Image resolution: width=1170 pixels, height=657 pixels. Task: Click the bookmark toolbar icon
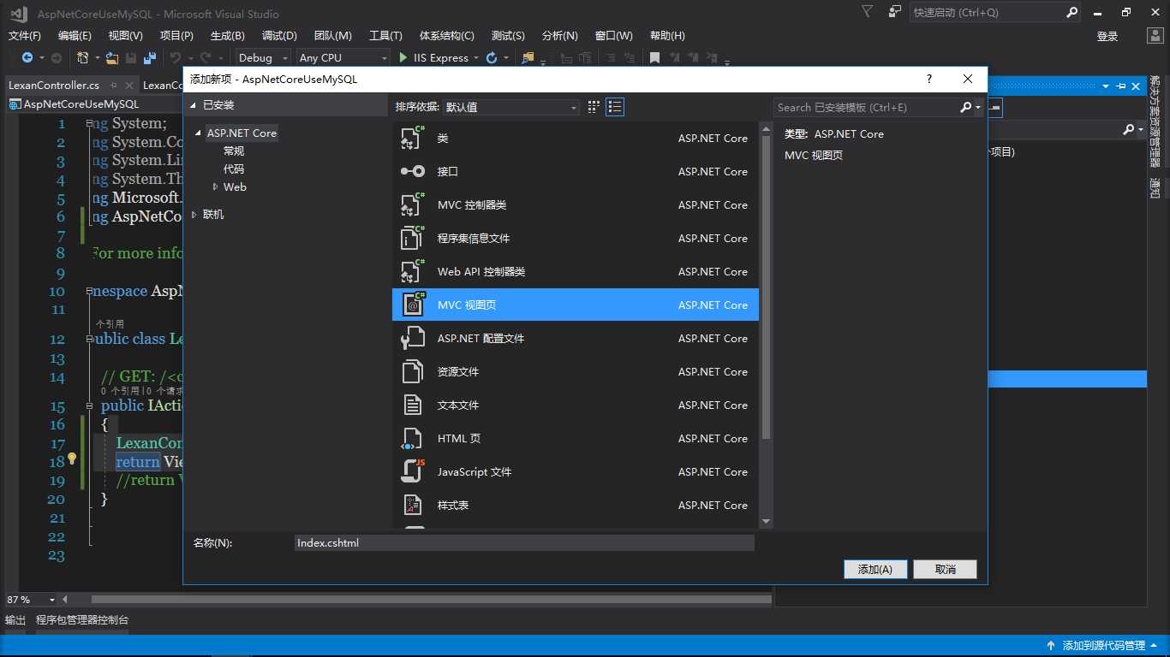[x=654, y=57]
